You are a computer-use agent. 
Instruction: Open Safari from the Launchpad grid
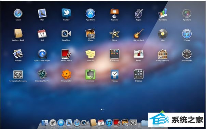(x=18, y=13)
